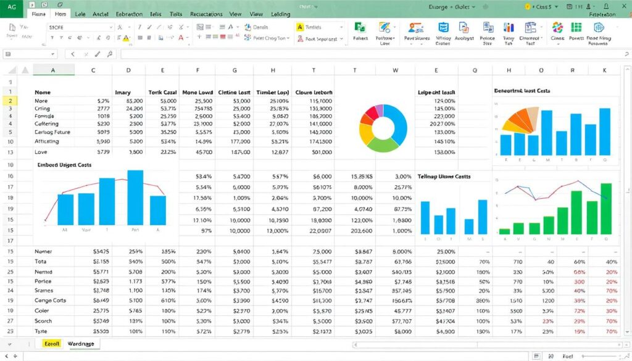Click the yellow font highlight color icon

(126, 38)
